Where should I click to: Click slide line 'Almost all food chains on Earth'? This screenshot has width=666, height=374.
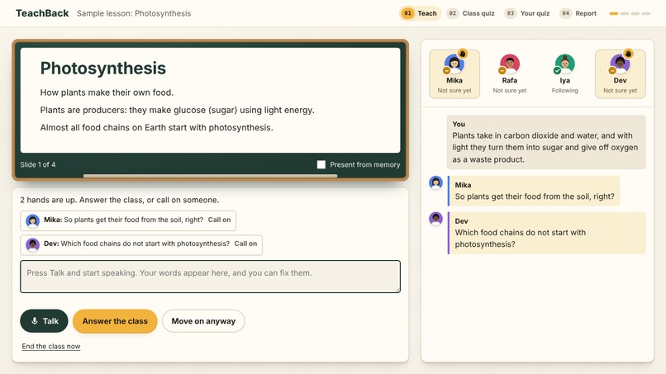coord(156,128)
